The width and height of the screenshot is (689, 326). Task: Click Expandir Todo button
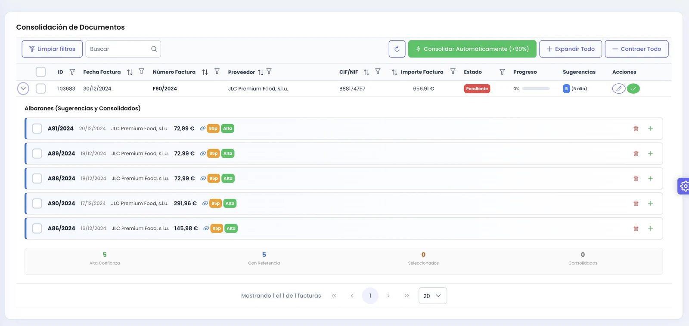571,49
